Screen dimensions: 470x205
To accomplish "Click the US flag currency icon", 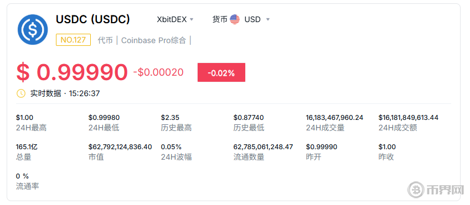I will point(235,19).
